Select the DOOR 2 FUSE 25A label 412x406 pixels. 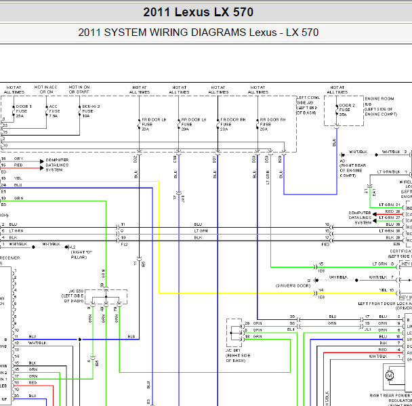(347, 110)
